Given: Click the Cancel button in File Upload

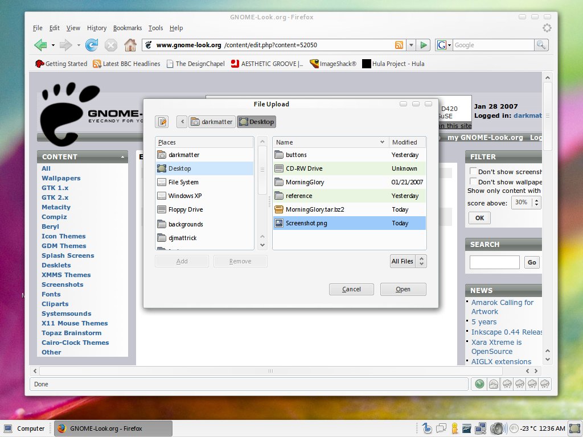Looking at the screenshot, I should [351, 289].
